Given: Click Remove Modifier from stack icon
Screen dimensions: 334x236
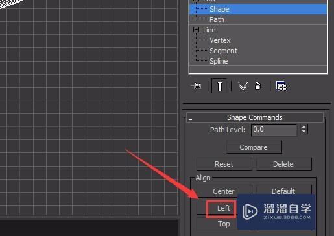Looking at the screenshot, I should click(257, 86).
